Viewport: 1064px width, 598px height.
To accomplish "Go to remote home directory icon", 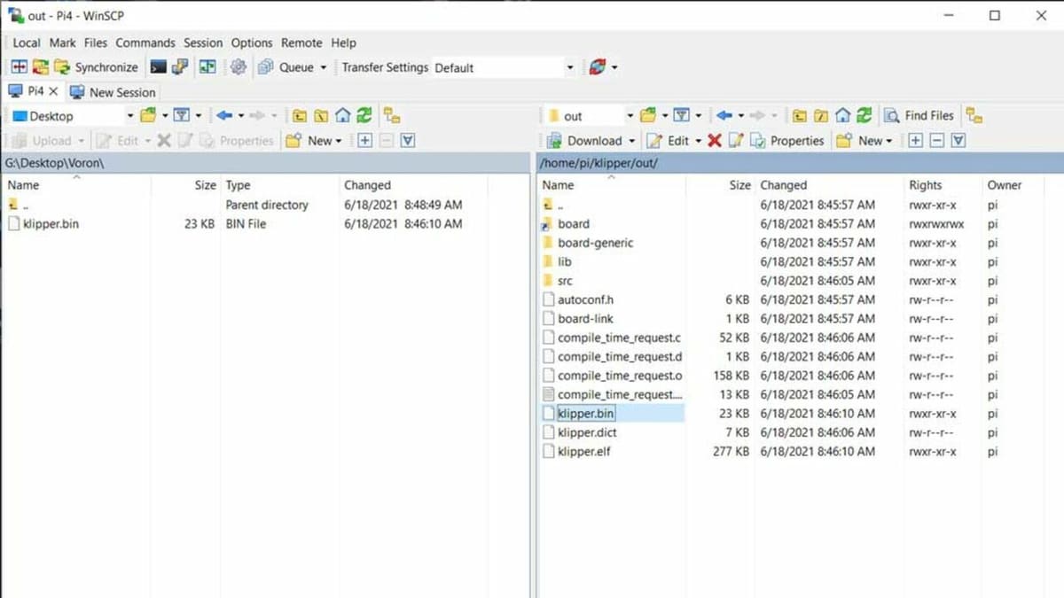I will pyautogui.click(x=842, y=115).
